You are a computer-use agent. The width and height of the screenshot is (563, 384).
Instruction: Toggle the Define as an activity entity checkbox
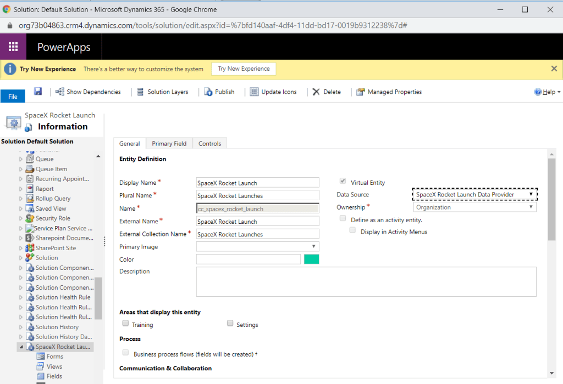[343, 219]
